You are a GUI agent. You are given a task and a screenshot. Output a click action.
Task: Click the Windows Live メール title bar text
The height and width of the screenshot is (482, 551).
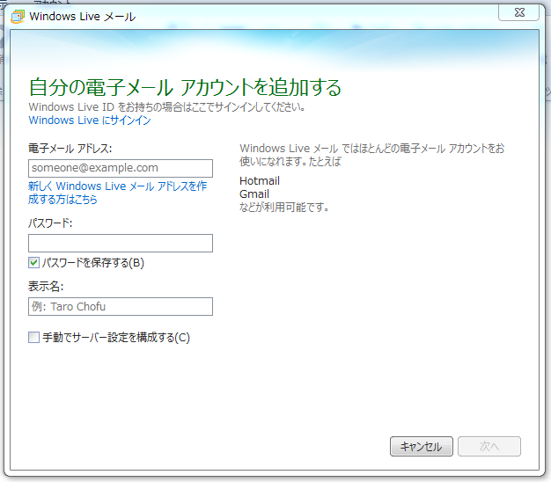click(x=83, y=16)
